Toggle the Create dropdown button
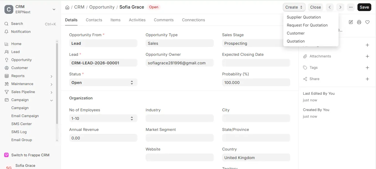This screenshot has width=376, height=169. [294, 7]
